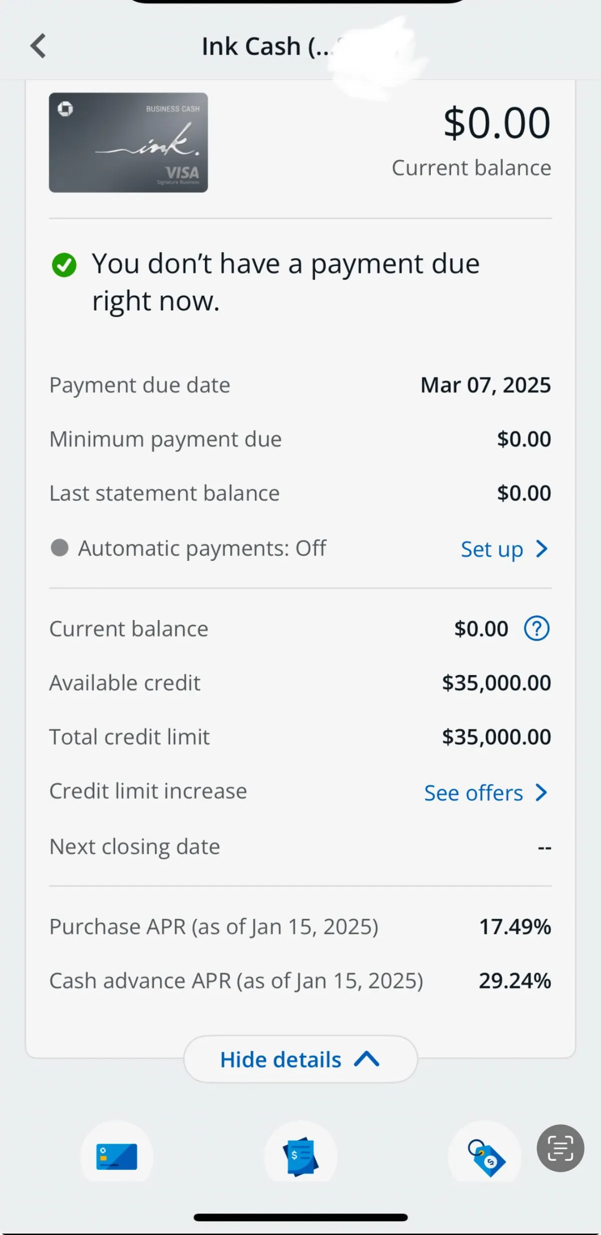Tap the Set up autopay link
The image size is (601, 1235).
pos(492,549)
